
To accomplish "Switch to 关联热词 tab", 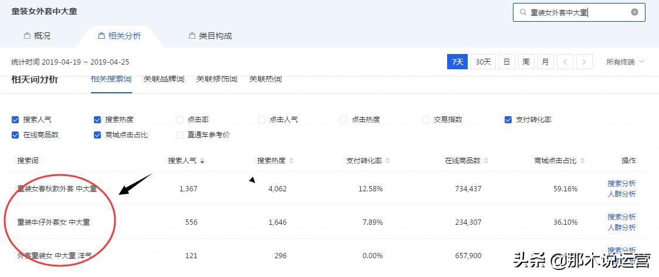I will tap(265, 79).
